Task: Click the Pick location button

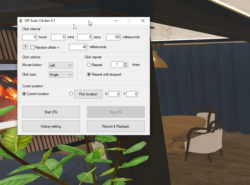Action: (88, 94)
